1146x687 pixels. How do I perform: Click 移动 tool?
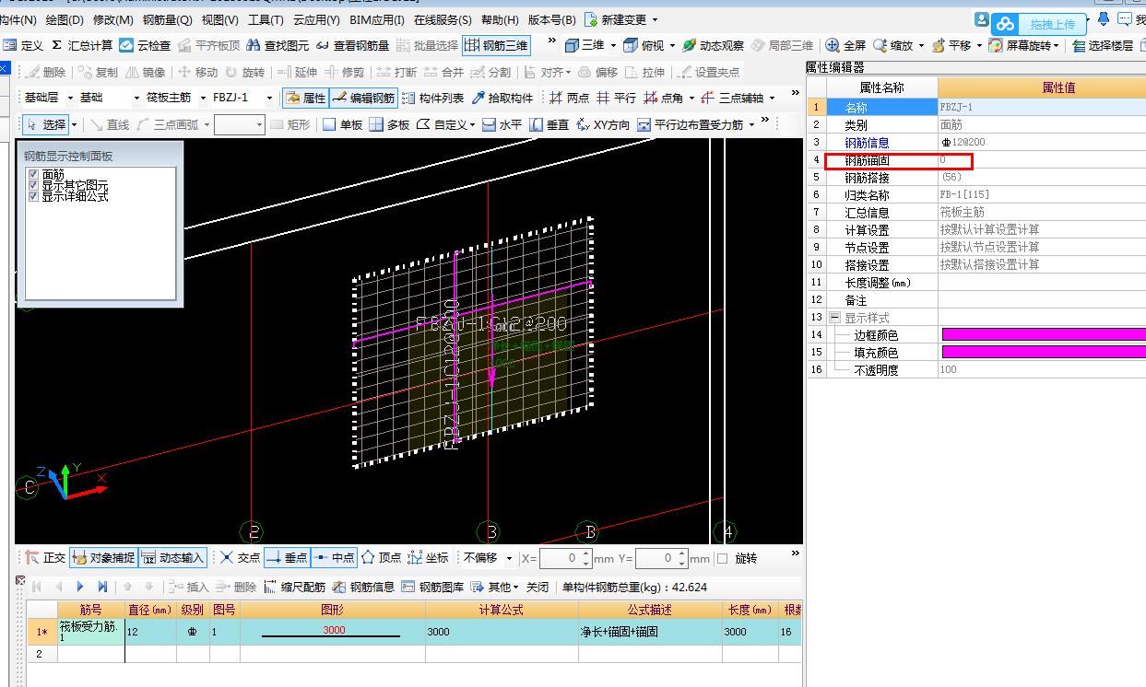point(197,72)
